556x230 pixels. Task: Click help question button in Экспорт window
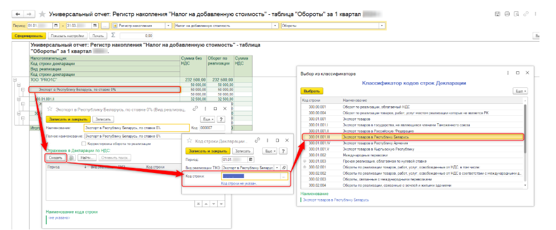220,119
